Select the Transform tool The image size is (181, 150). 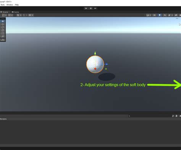(x=3, y=36)
